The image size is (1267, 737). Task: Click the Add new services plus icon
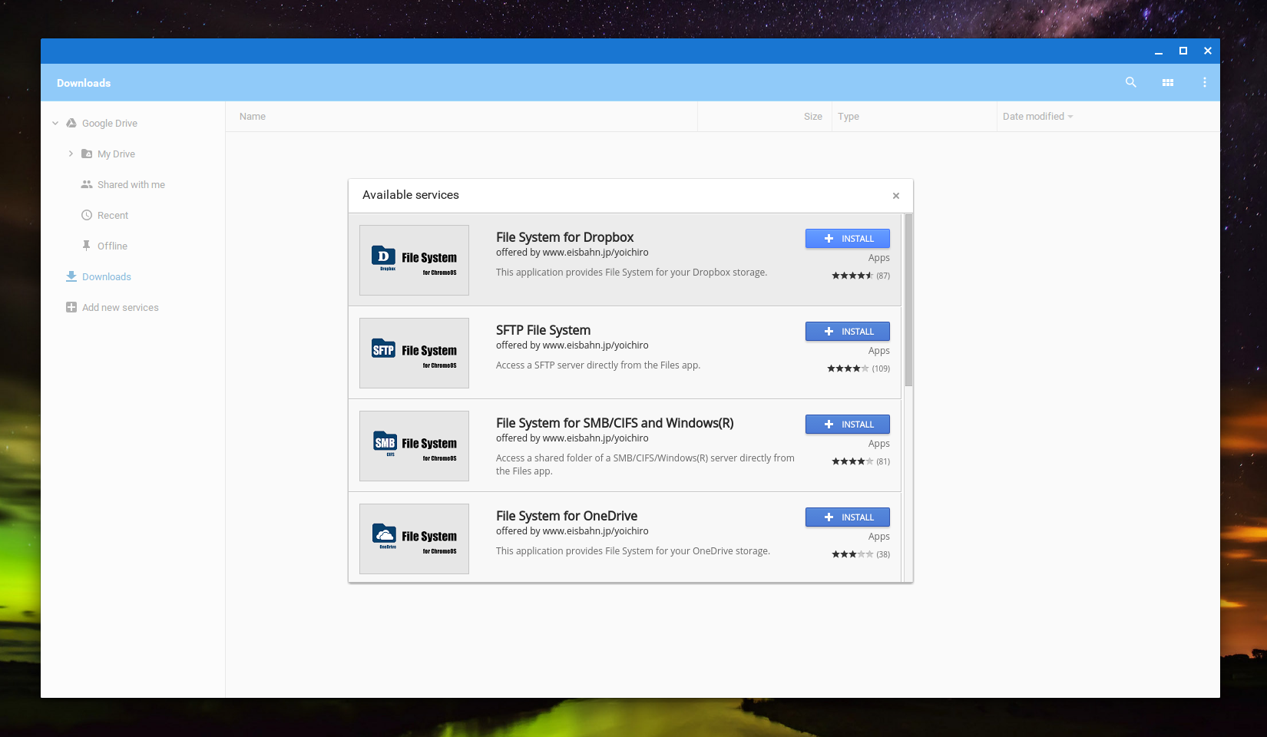tap(71, 307)
